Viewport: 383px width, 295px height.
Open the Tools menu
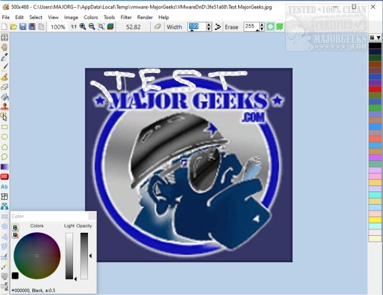[109, 17]
